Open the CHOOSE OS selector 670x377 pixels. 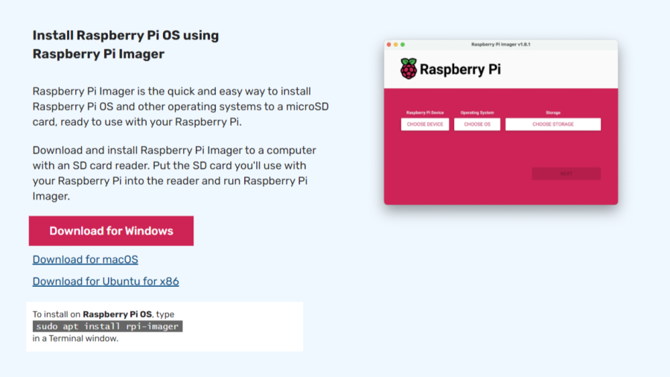[477, 124]
